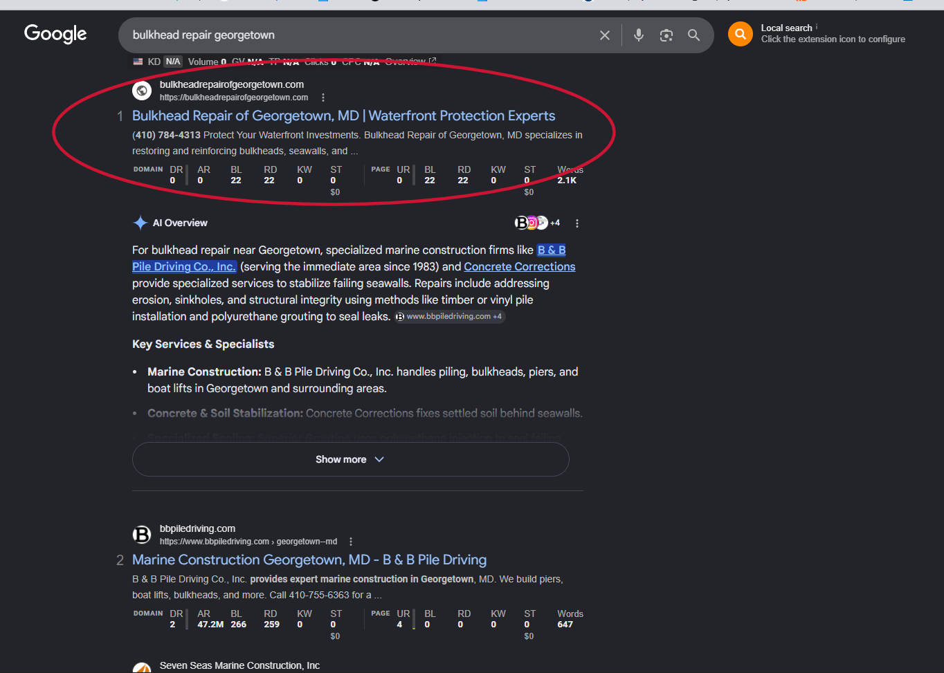The width and height of the screenshot is (944, 673).
Task: Click the 'KD N/A' keyword difficulty badge
Action: point(165,62)
